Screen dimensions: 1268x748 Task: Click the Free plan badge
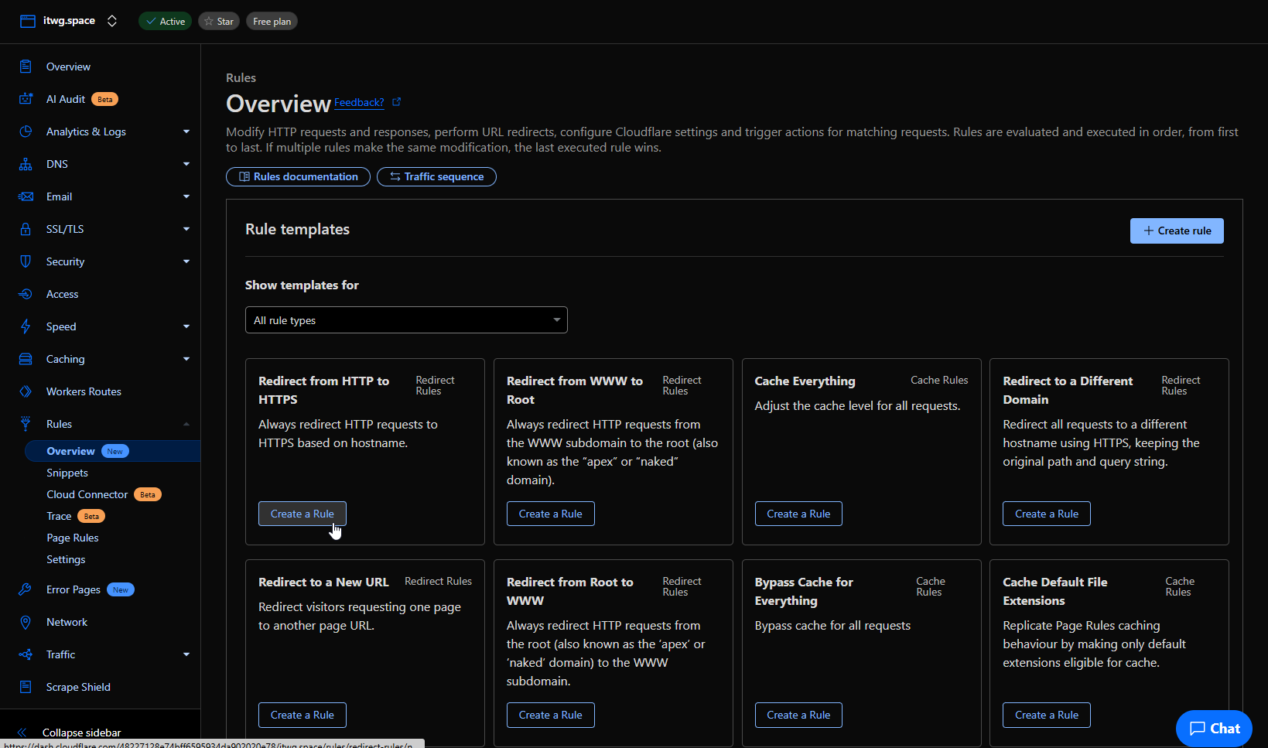pos(272,22)
